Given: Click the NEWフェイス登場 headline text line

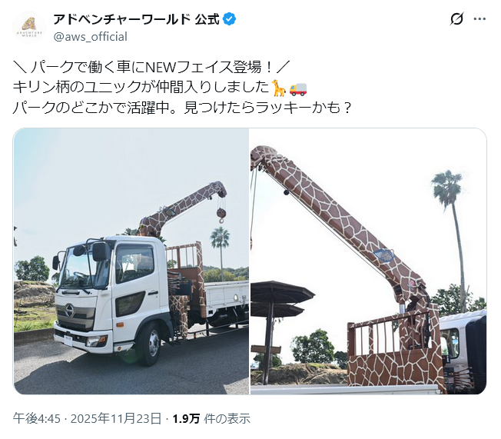Looking at the screenshot, I should 151,67.
